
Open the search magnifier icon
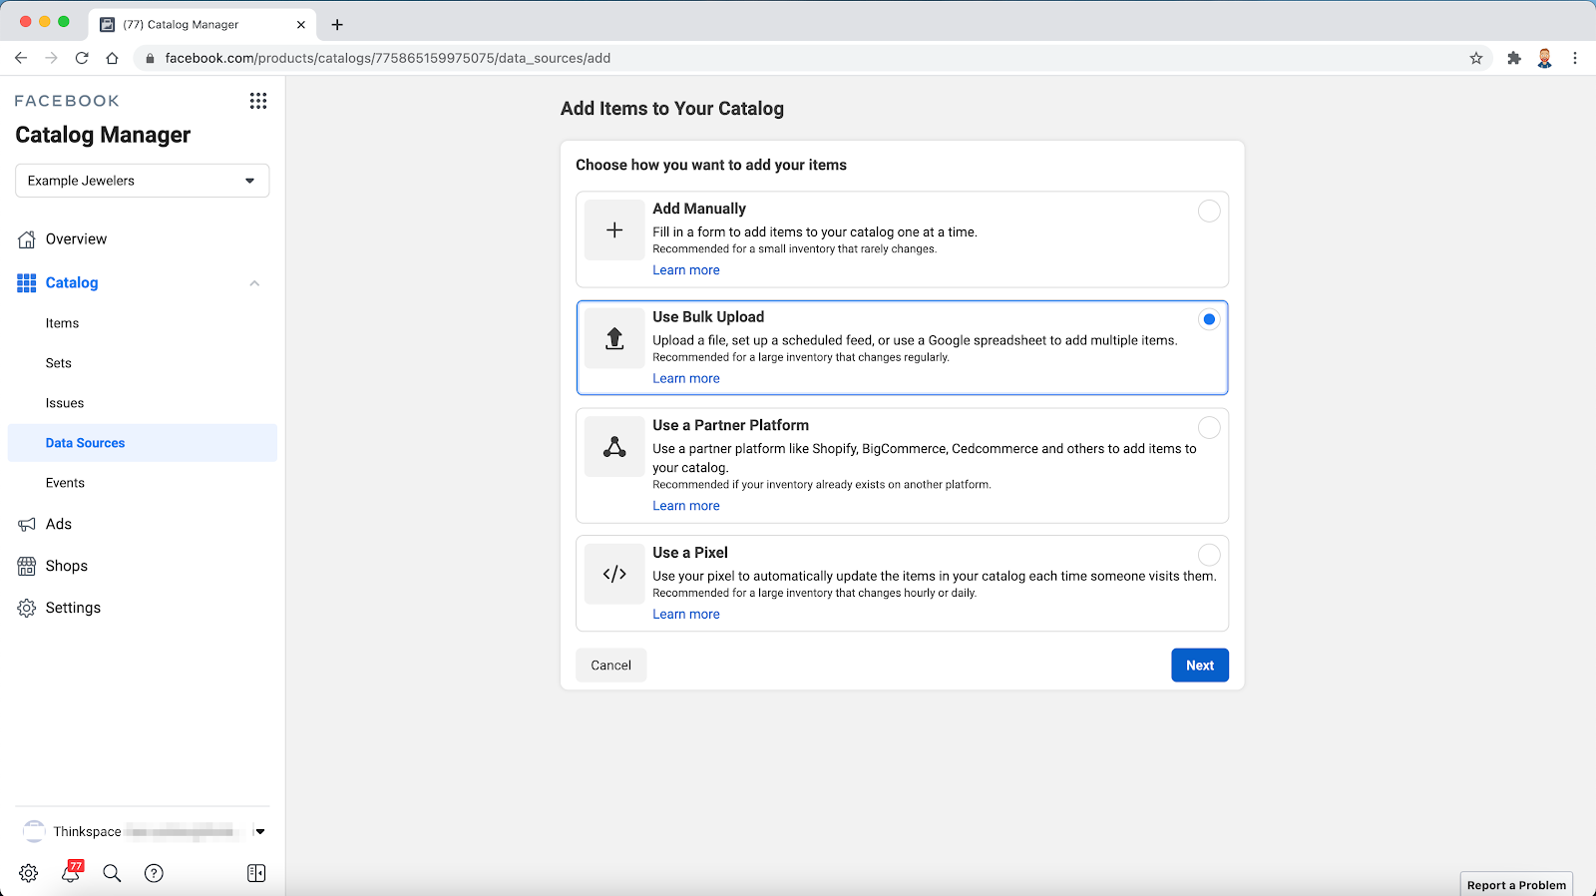point(112,873)
